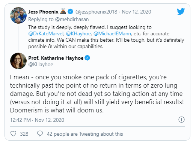Image resolution: width=193 pixels, height=144 pixels.
Task: Open replies via speech bubble icon
Action: coord(40,133)
